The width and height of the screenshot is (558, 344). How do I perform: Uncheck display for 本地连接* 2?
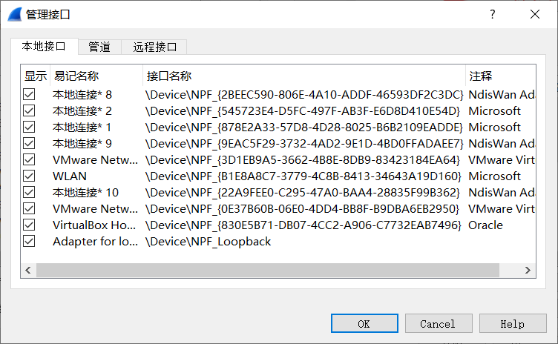tap(29, 111)
